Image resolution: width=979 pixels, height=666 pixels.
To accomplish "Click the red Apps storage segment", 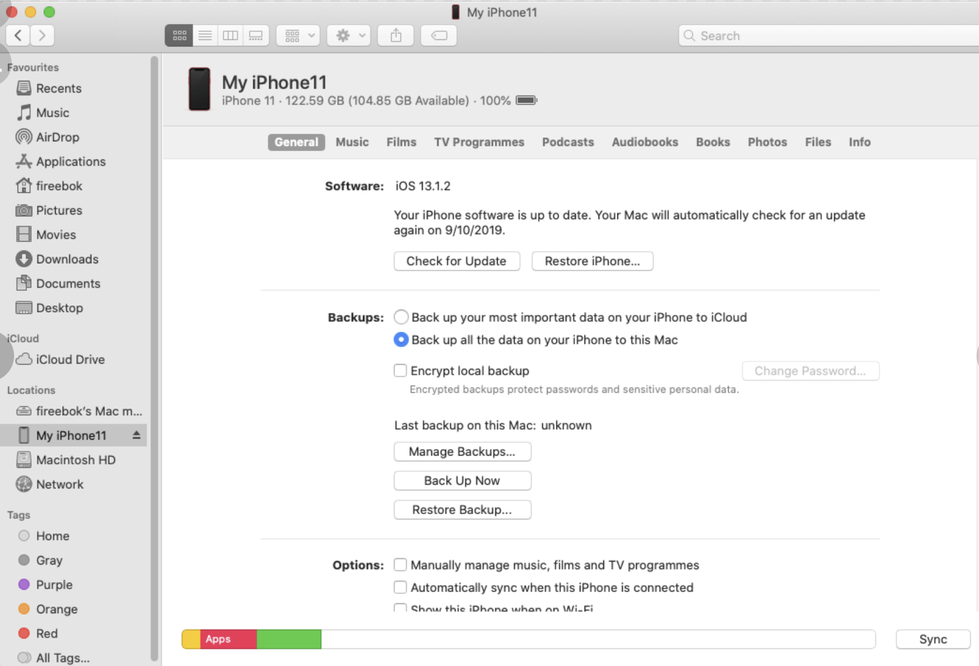I will [229, 640].
